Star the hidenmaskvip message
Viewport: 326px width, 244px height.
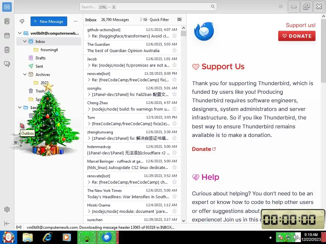click(174, 153)
